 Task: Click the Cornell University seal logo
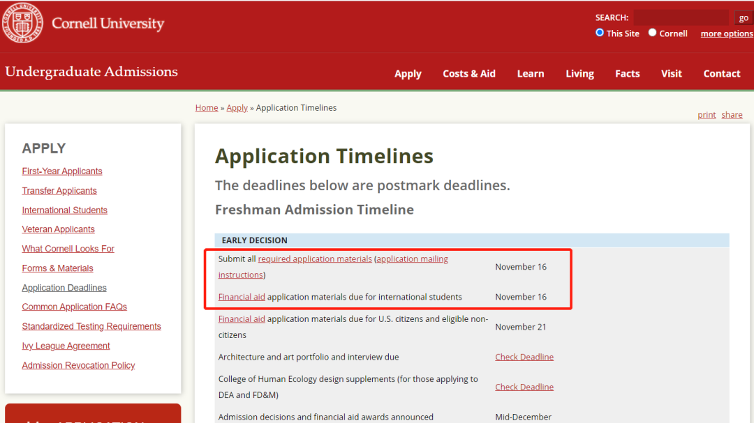coord(22,22)
